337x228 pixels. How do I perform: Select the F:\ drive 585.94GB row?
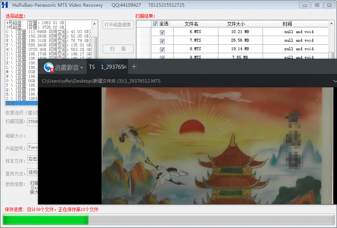pos(49,45)
